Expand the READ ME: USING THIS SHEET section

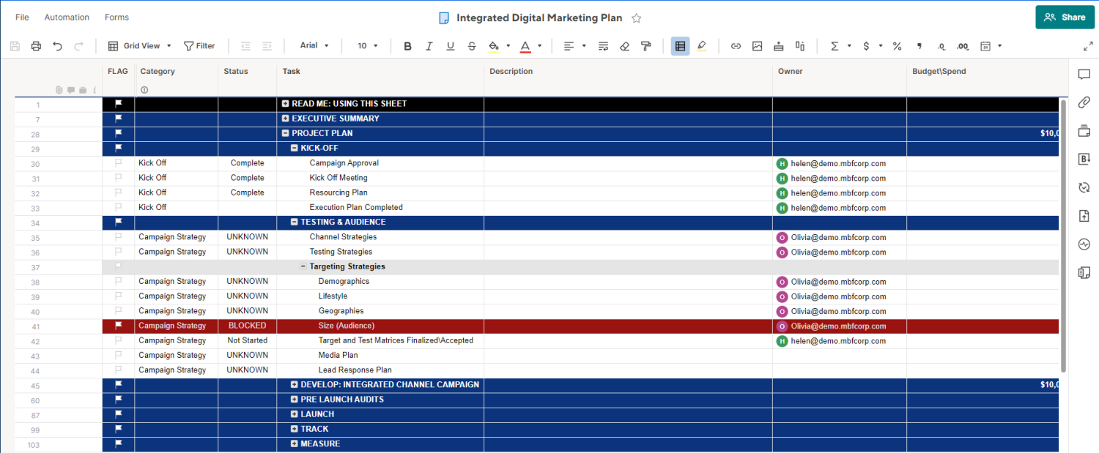[286, 103]
